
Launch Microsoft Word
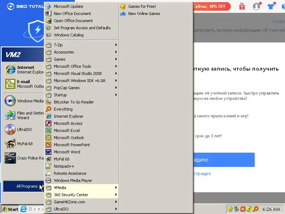[x=82, y=152]
